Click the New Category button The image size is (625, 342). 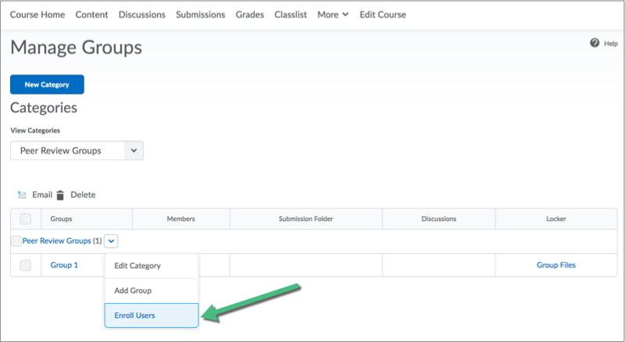click(x=47, y=84)
